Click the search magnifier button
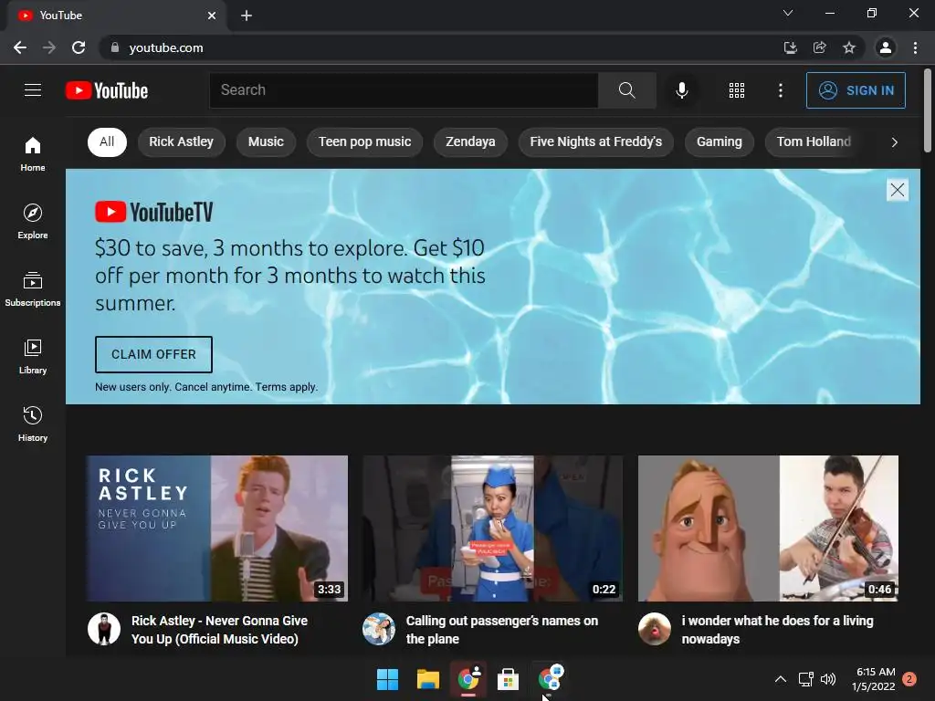935x701 pixels. coord(626,90)
